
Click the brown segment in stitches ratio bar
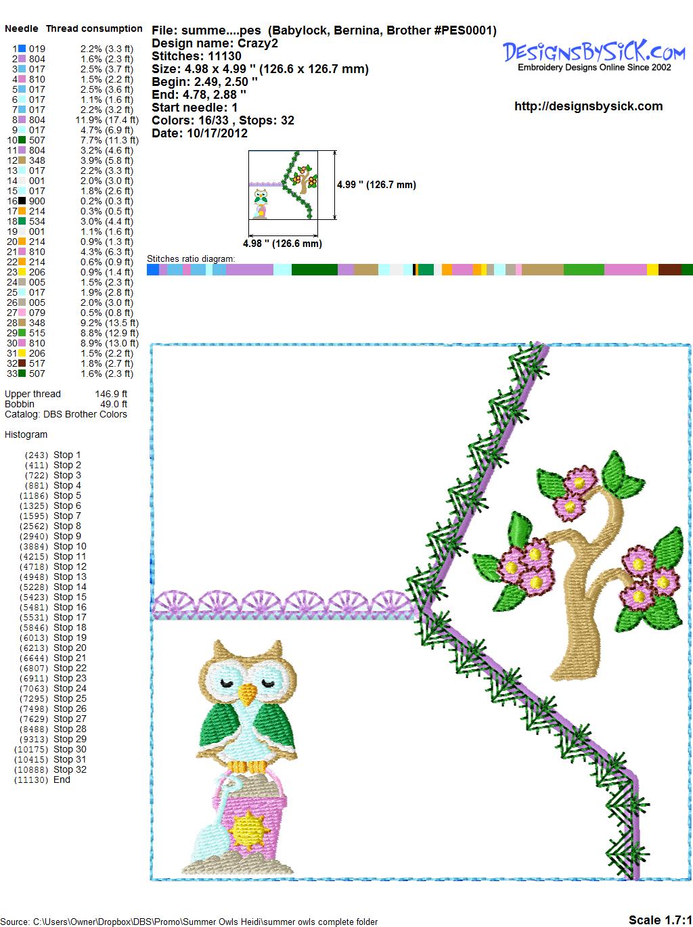669,270
